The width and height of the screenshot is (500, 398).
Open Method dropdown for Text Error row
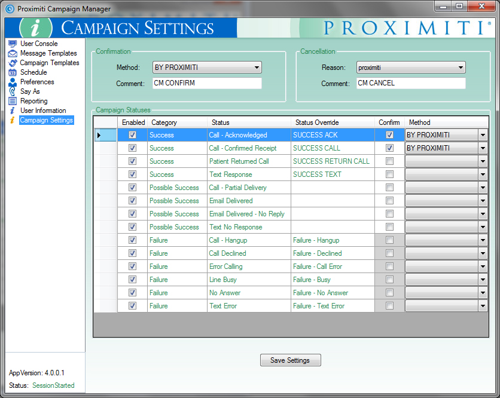click(x=483, y=306)
